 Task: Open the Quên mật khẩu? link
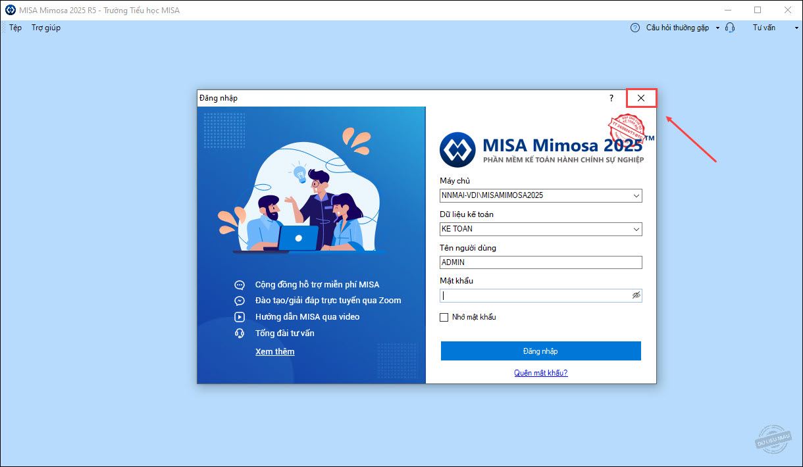click(541, 373)
